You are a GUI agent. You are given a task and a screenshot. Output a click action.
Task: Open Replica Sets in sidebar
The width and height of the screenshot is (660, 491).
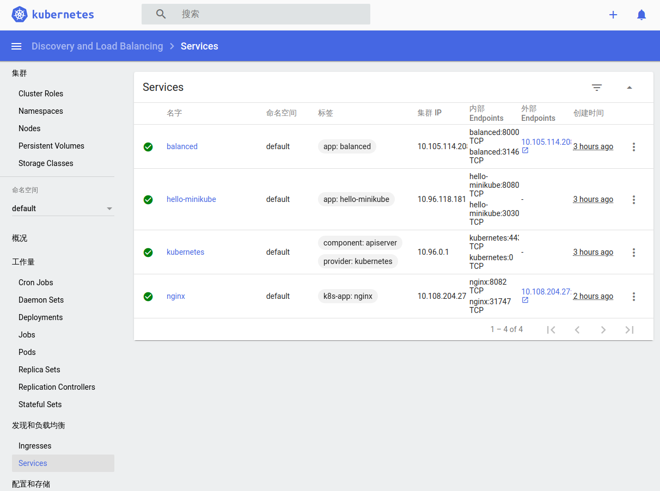[x=39, y=370]
